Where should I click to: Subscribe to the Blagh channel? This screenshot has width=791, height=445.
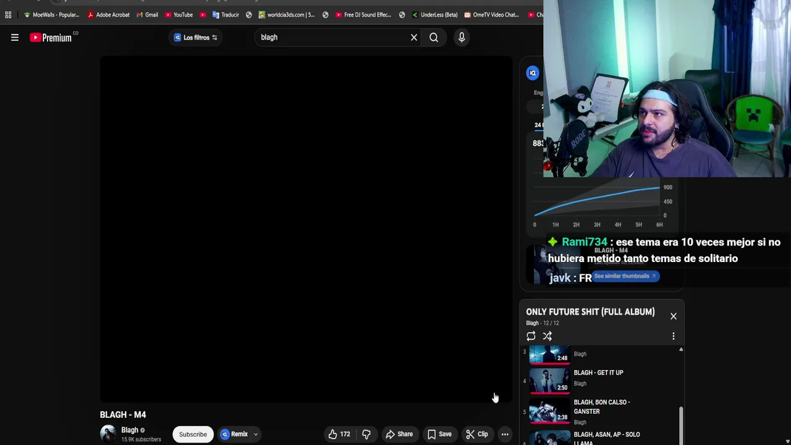coord(193,434)
